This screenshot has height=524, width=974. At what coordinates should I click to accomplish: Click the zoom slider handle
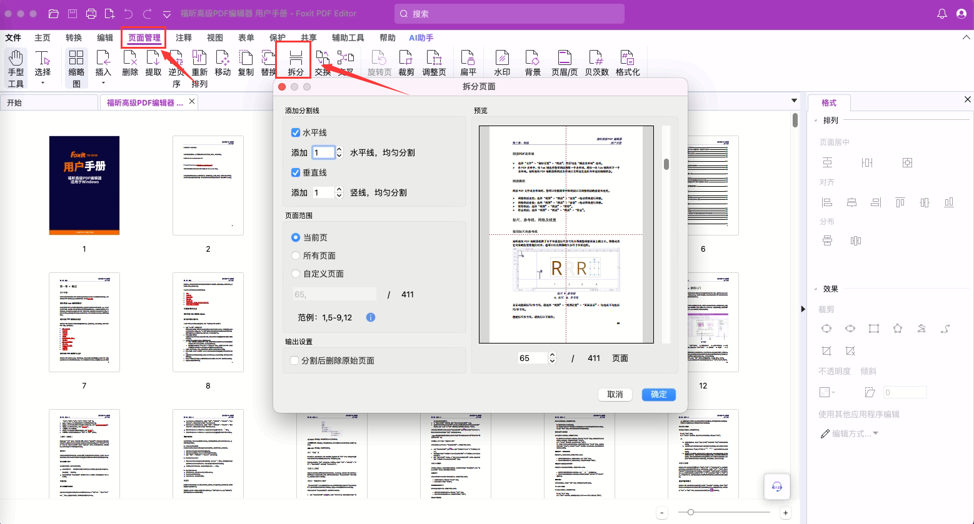point(690,512)
